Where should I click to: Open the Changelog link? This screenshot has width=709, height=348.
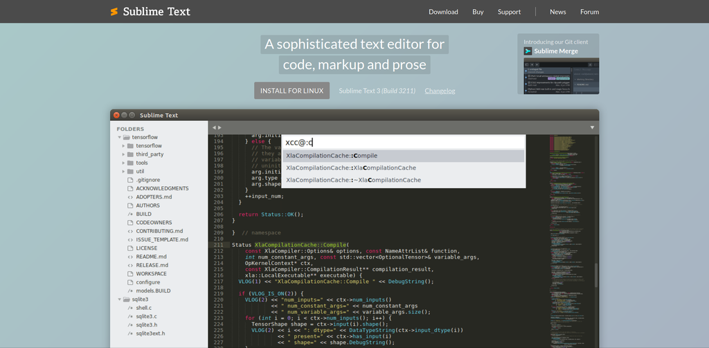[440, 91]
